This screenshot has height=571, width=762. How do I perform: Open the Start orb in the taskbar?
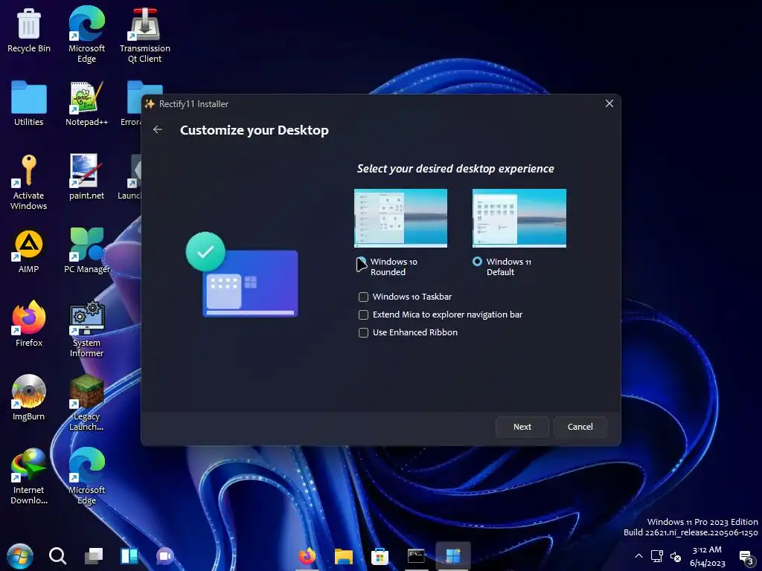tap(20, 556)
